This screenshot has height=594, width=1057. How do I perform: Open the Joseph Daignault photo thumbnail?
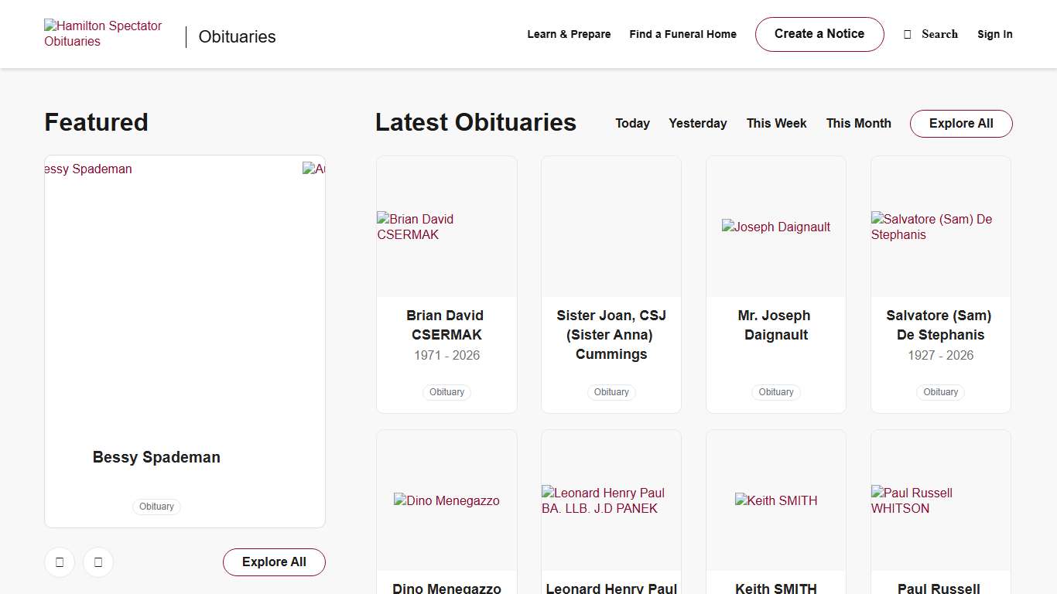point(775,227)
